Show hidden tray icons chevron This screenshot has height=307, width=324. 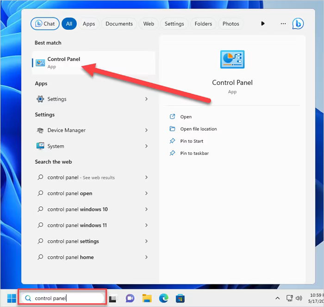tap(278, 298)
